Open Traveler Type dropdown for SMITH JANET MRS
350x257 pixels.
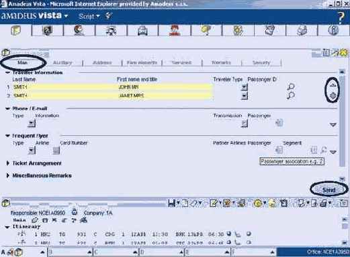pos(245,96)
